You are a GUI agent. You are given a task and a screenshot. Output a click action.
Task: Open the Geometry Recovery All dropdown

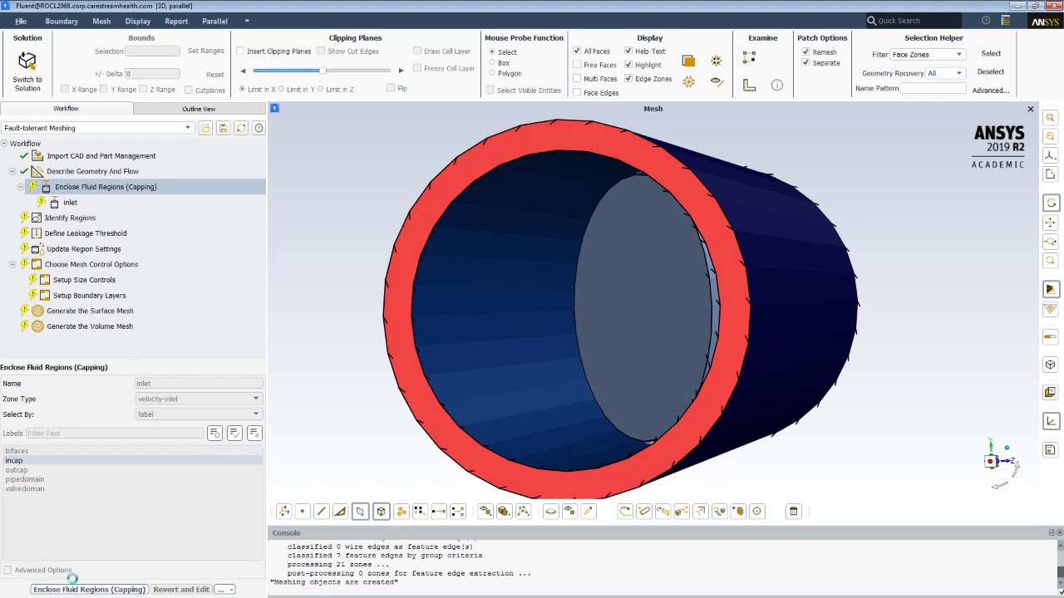pos(944,73)
